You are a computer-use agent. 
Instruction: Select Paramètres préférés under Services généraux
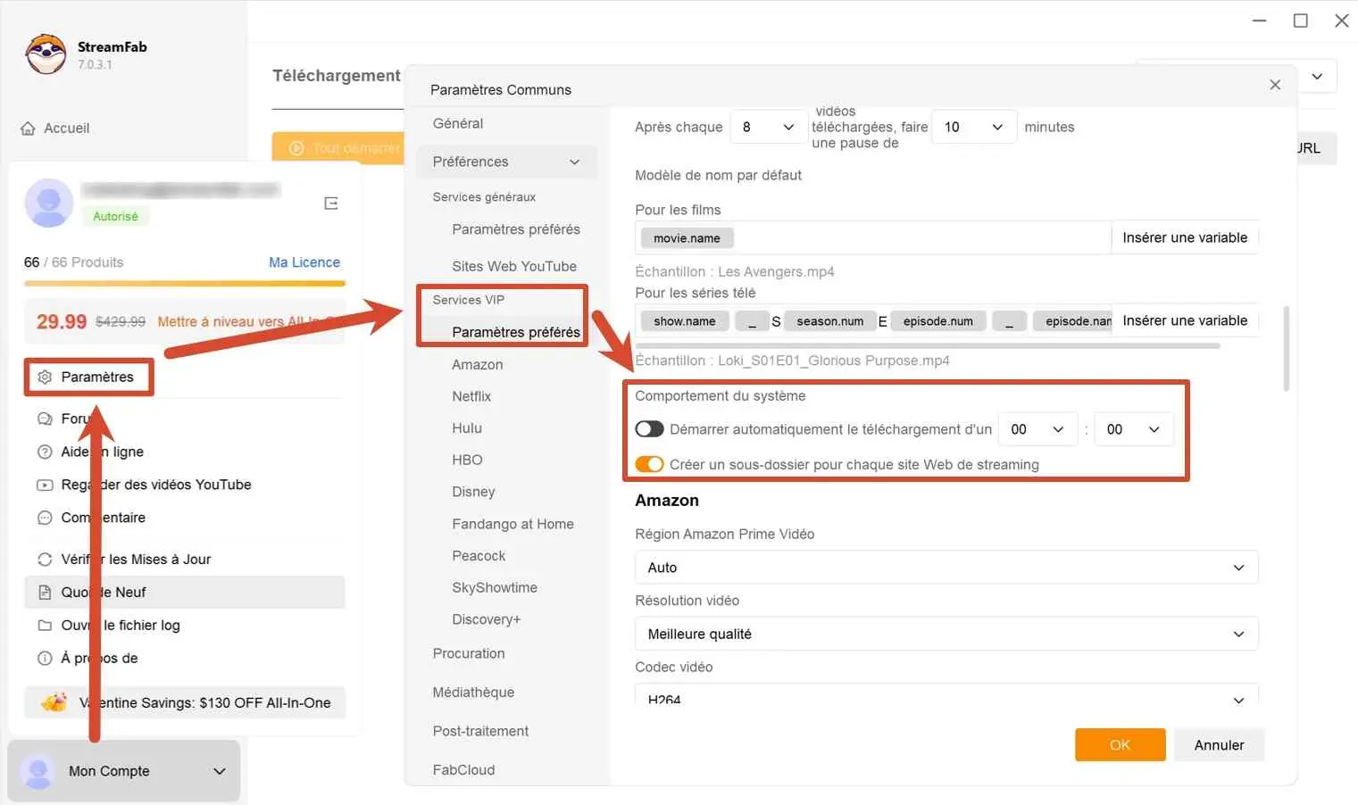(516, 229)
